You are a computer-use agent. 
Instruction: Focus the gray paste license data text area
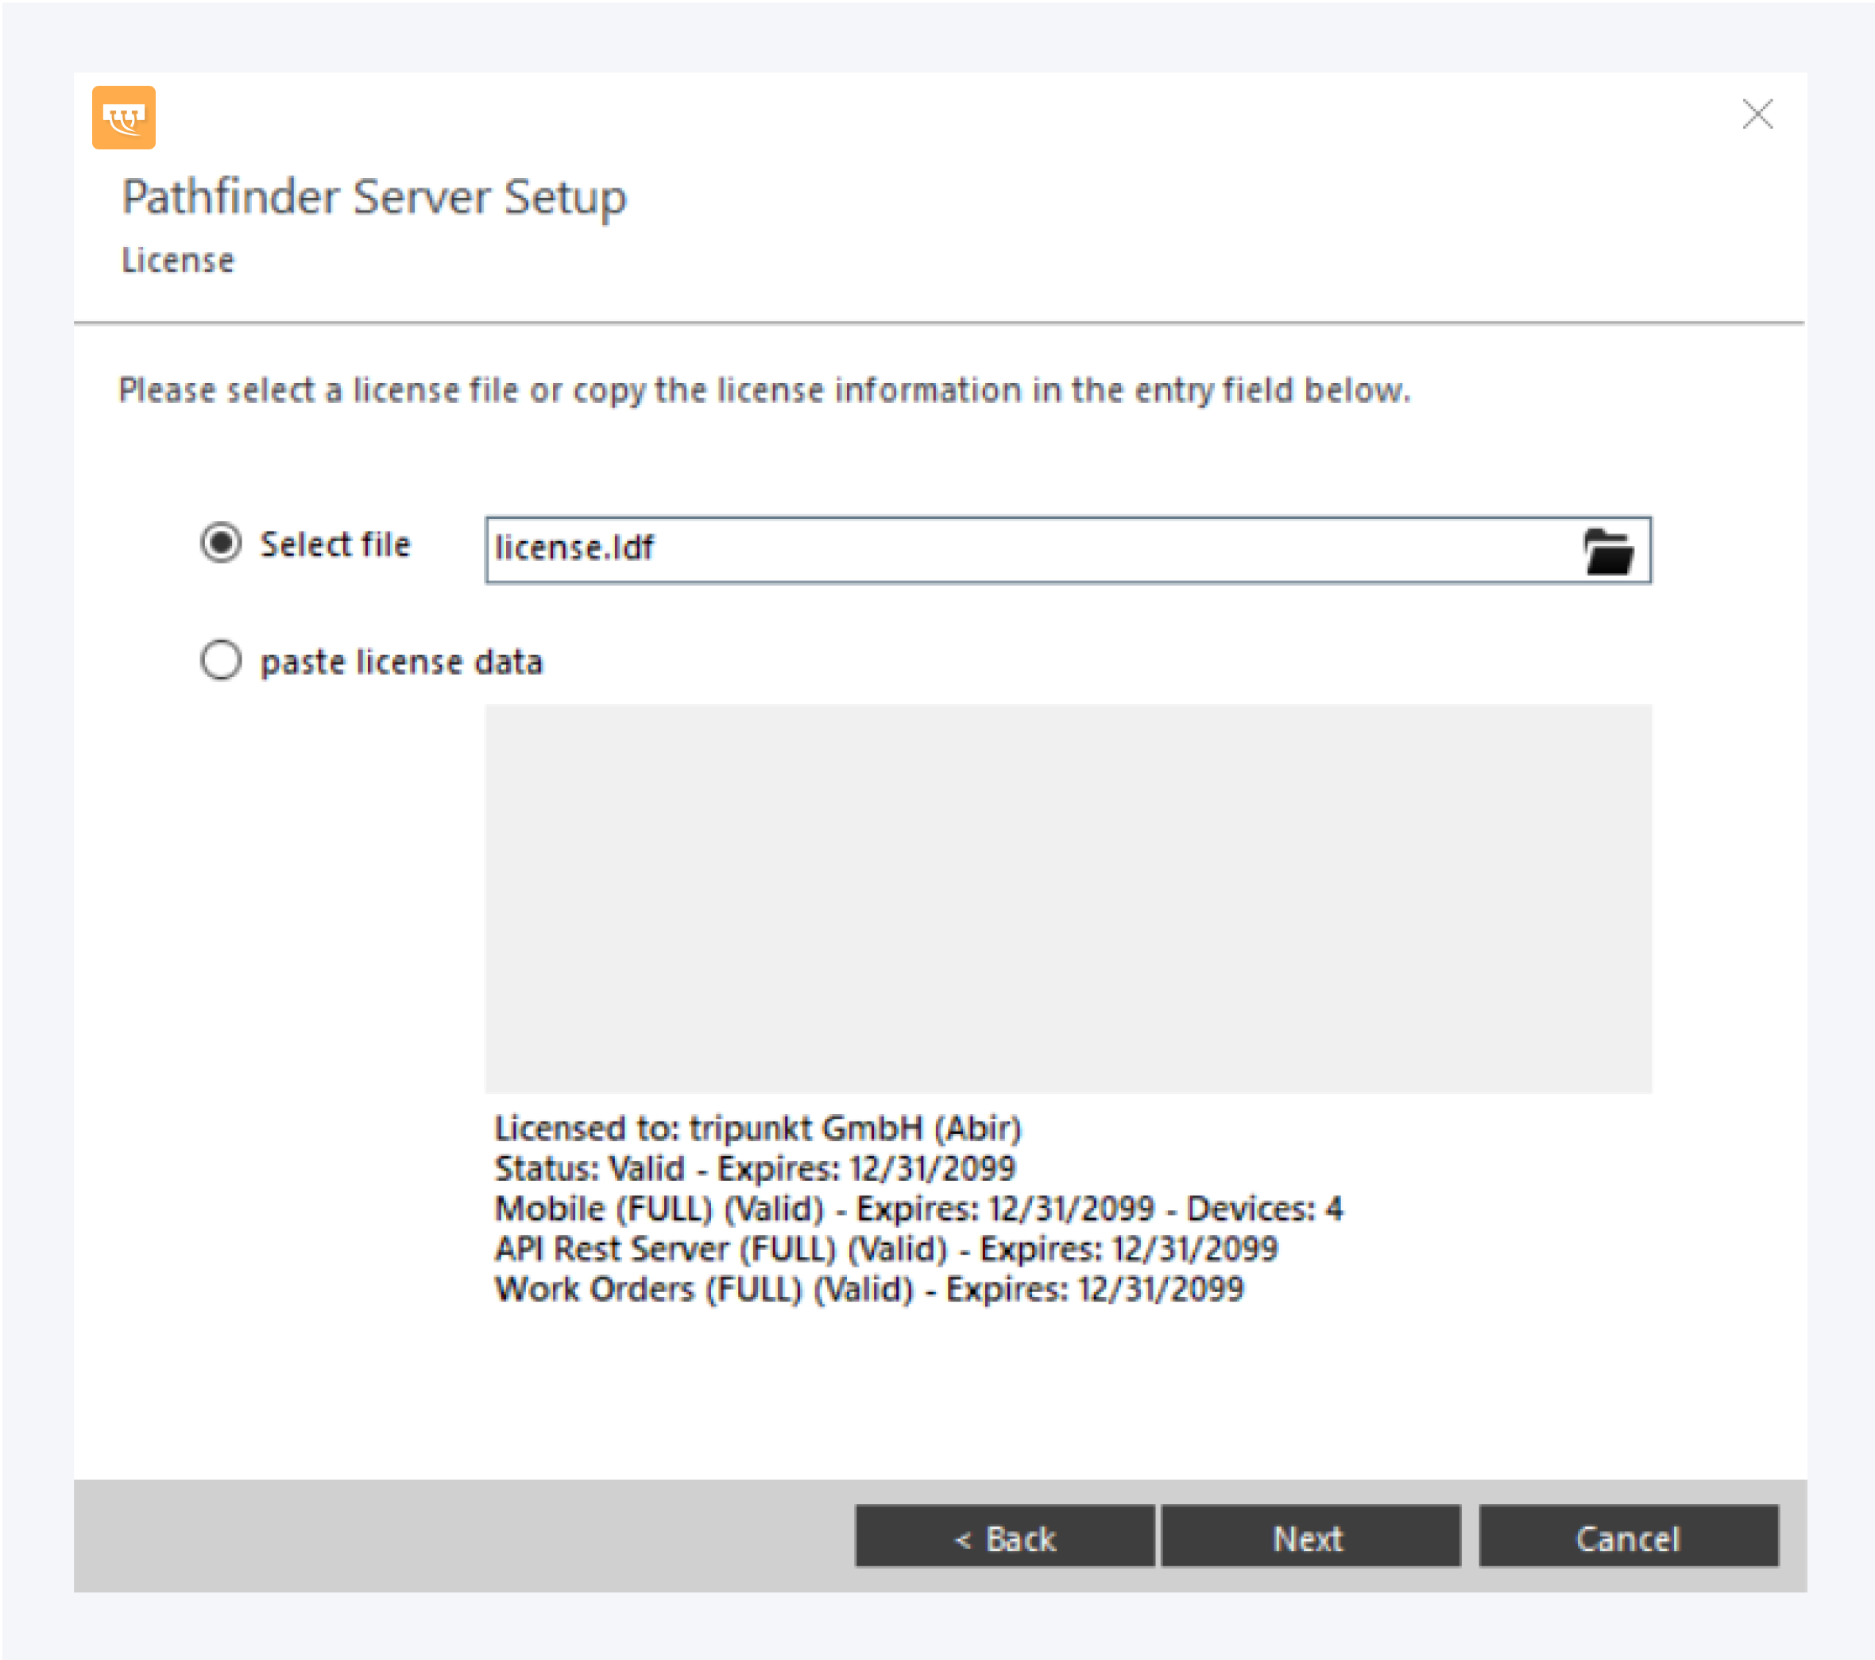click(1068, 899)
